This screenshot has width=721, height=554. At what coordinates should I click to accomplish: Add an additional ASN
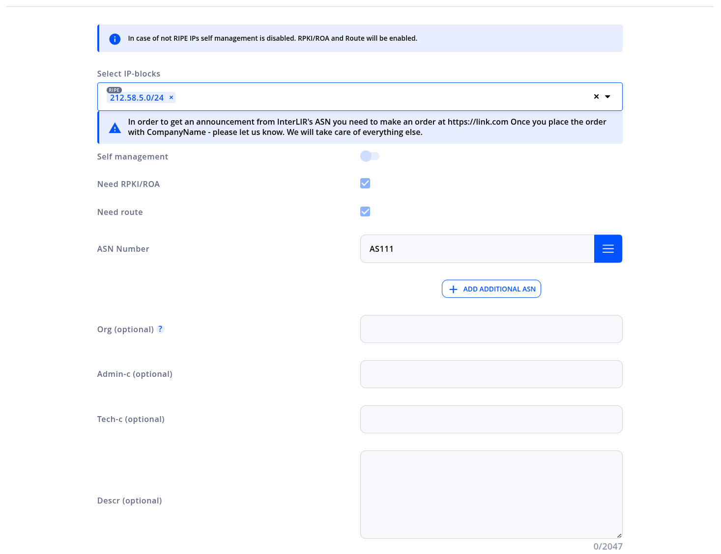tap(491, 289)
